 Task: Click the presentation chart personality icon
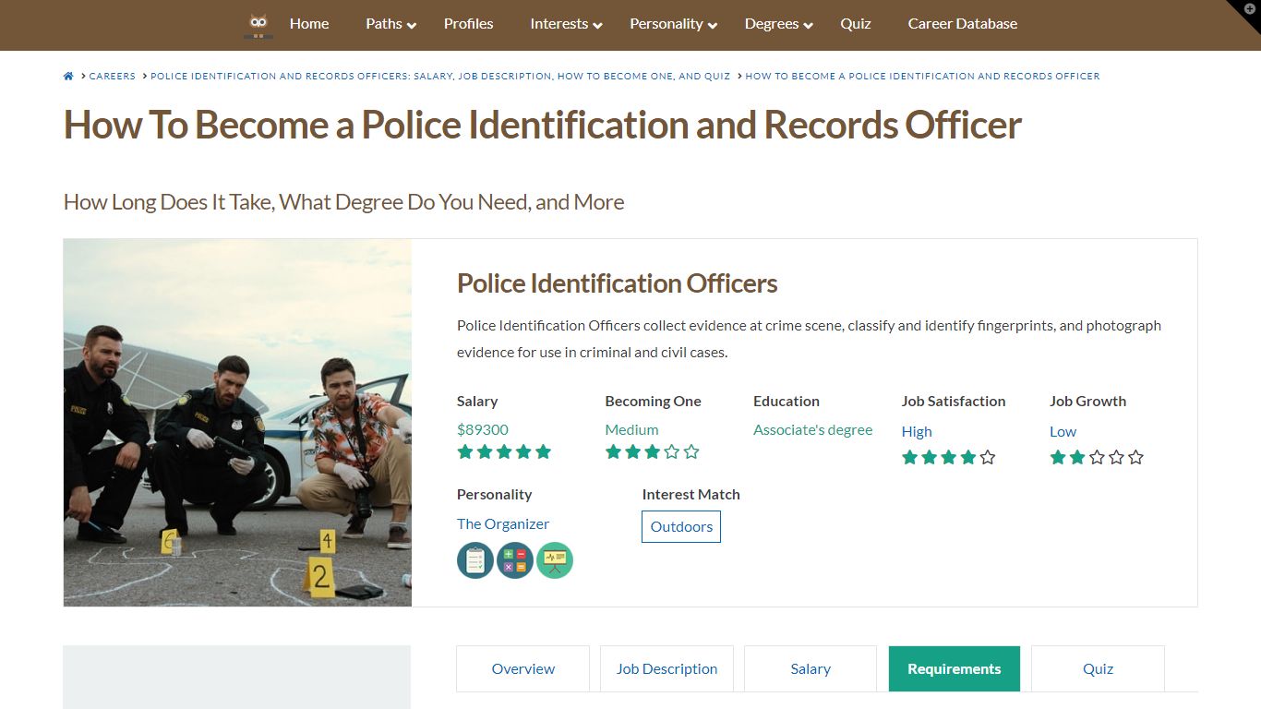pos(555,560)
